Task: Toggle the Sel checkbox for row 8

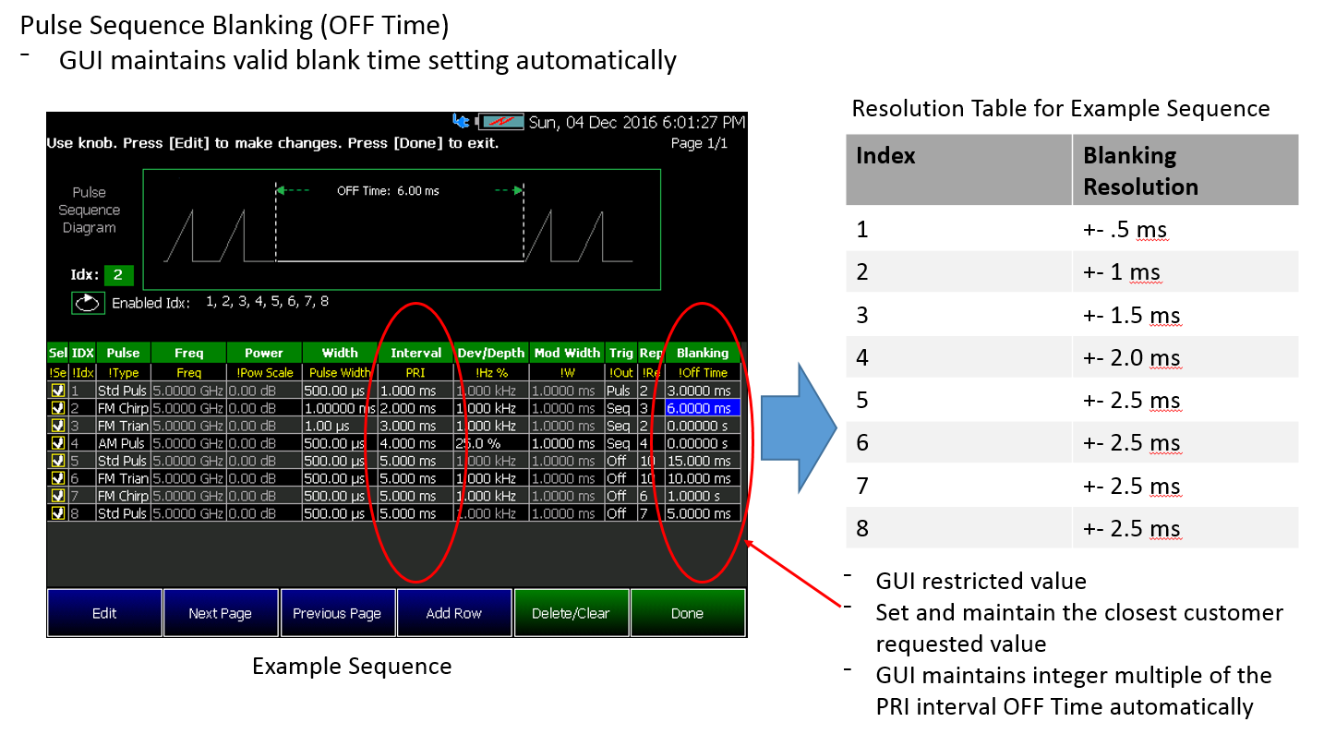Action: [58, 513]
